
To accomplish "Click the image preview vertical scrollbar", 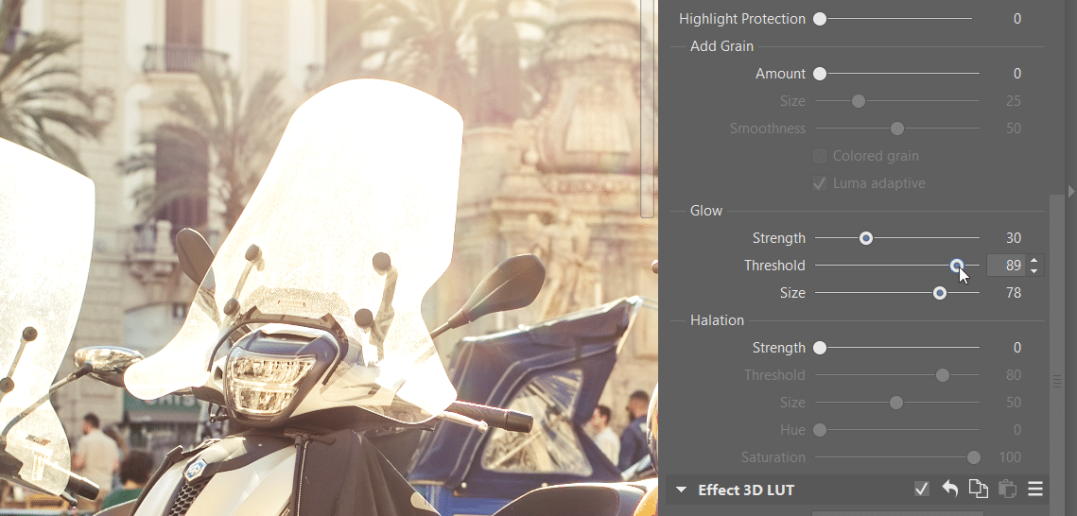I will [x=647, y=109].
